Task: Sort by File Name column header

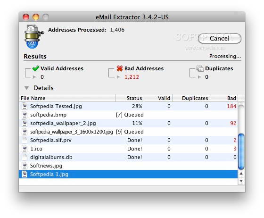Action: [67, 98]
